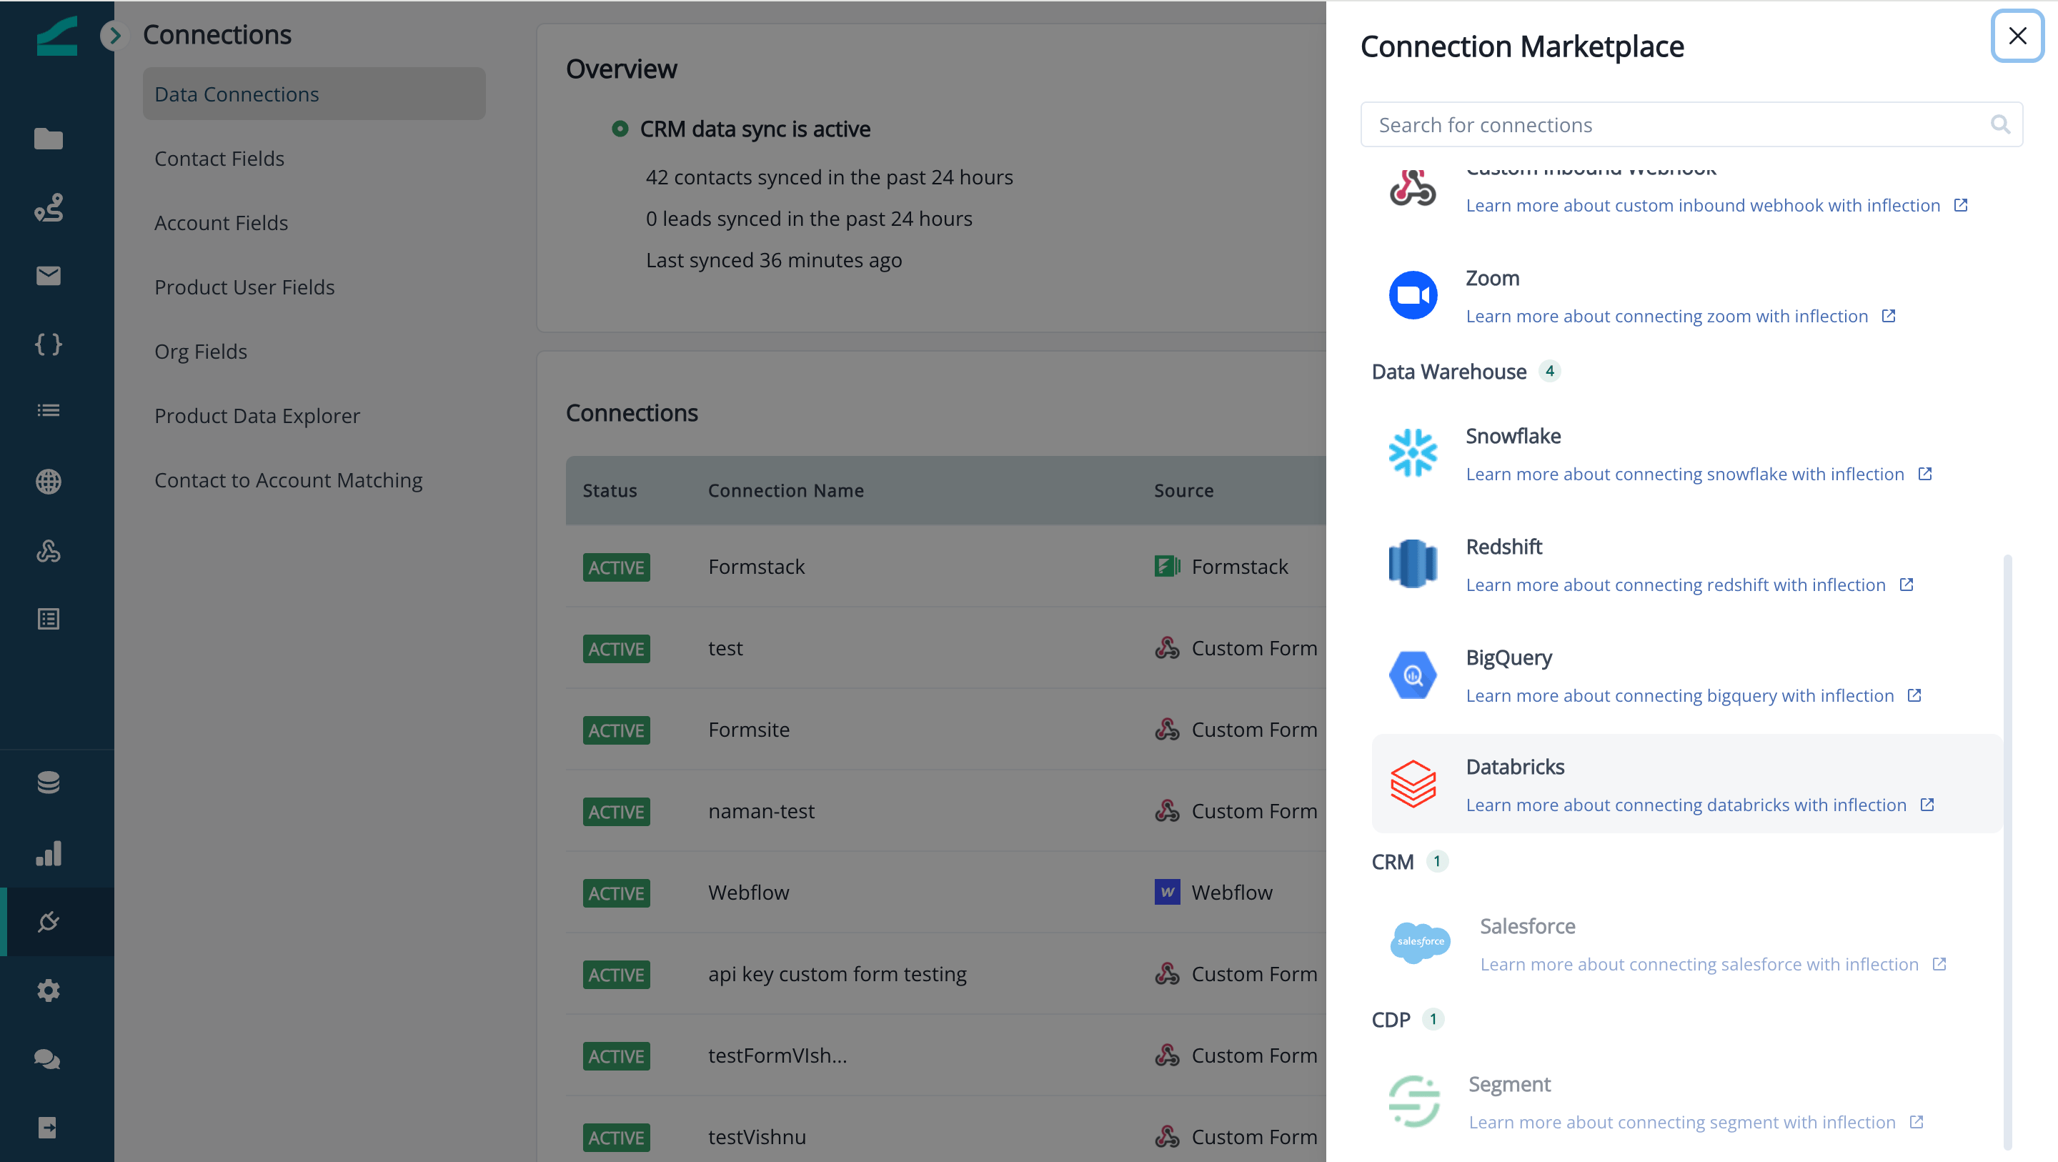Click the Databricks logo icon
The height and width of the screenshot is (1162, 2058).
(x=1413, y=785)
